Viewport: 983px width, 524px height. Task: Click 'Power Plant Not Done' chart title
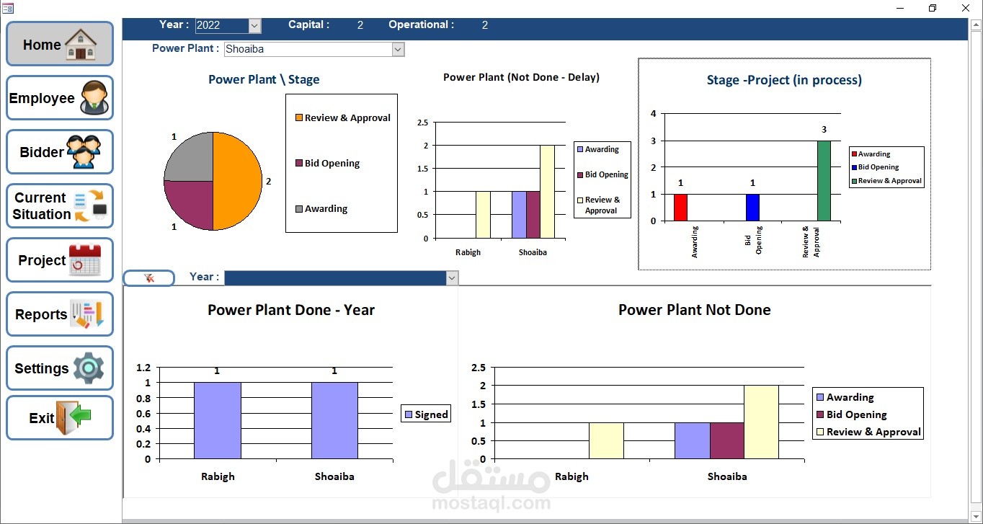(695, 310)
